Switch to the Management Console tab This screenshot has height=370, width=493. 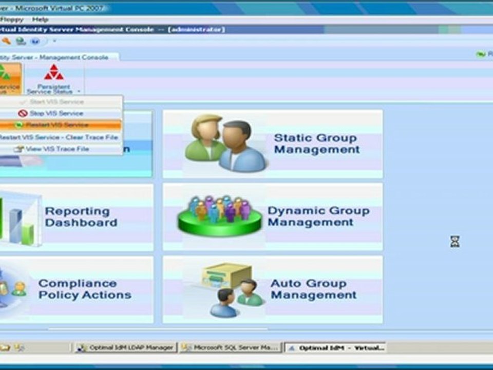pyautogui.click(x=59, y=57)
